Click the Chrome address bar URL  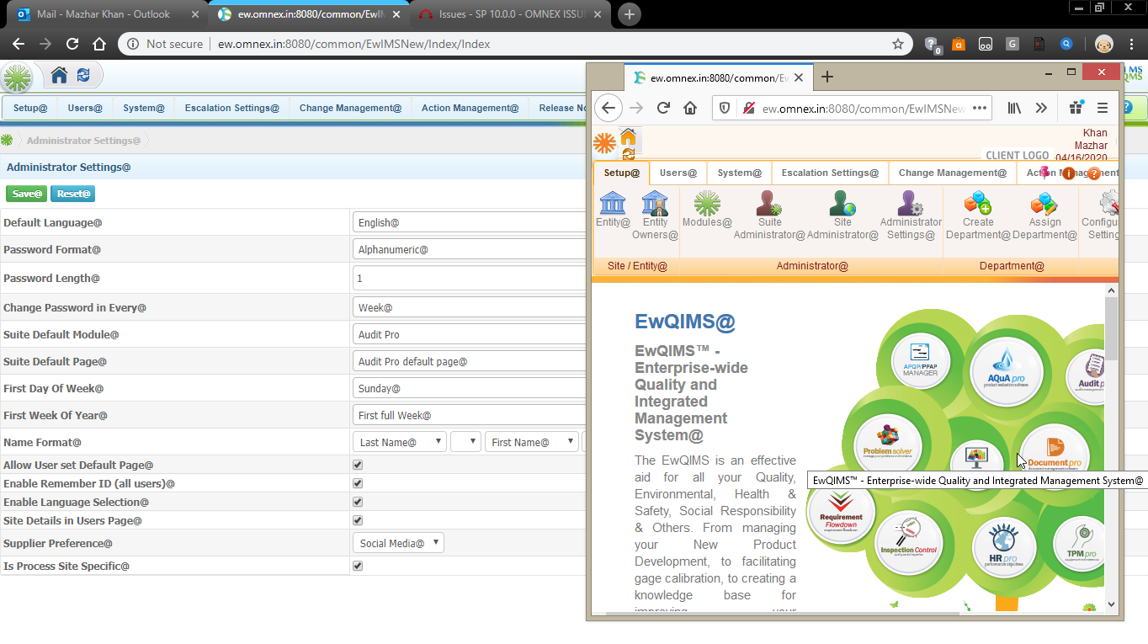click(354, 44)
